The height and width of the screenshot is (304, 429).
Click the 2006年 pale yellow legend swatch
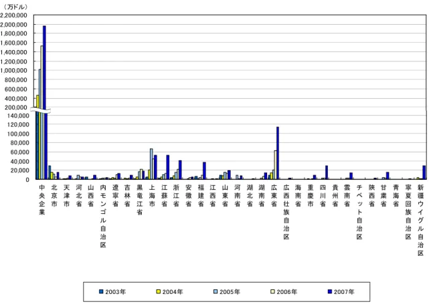pyautogui.click(x=273, y=292)
